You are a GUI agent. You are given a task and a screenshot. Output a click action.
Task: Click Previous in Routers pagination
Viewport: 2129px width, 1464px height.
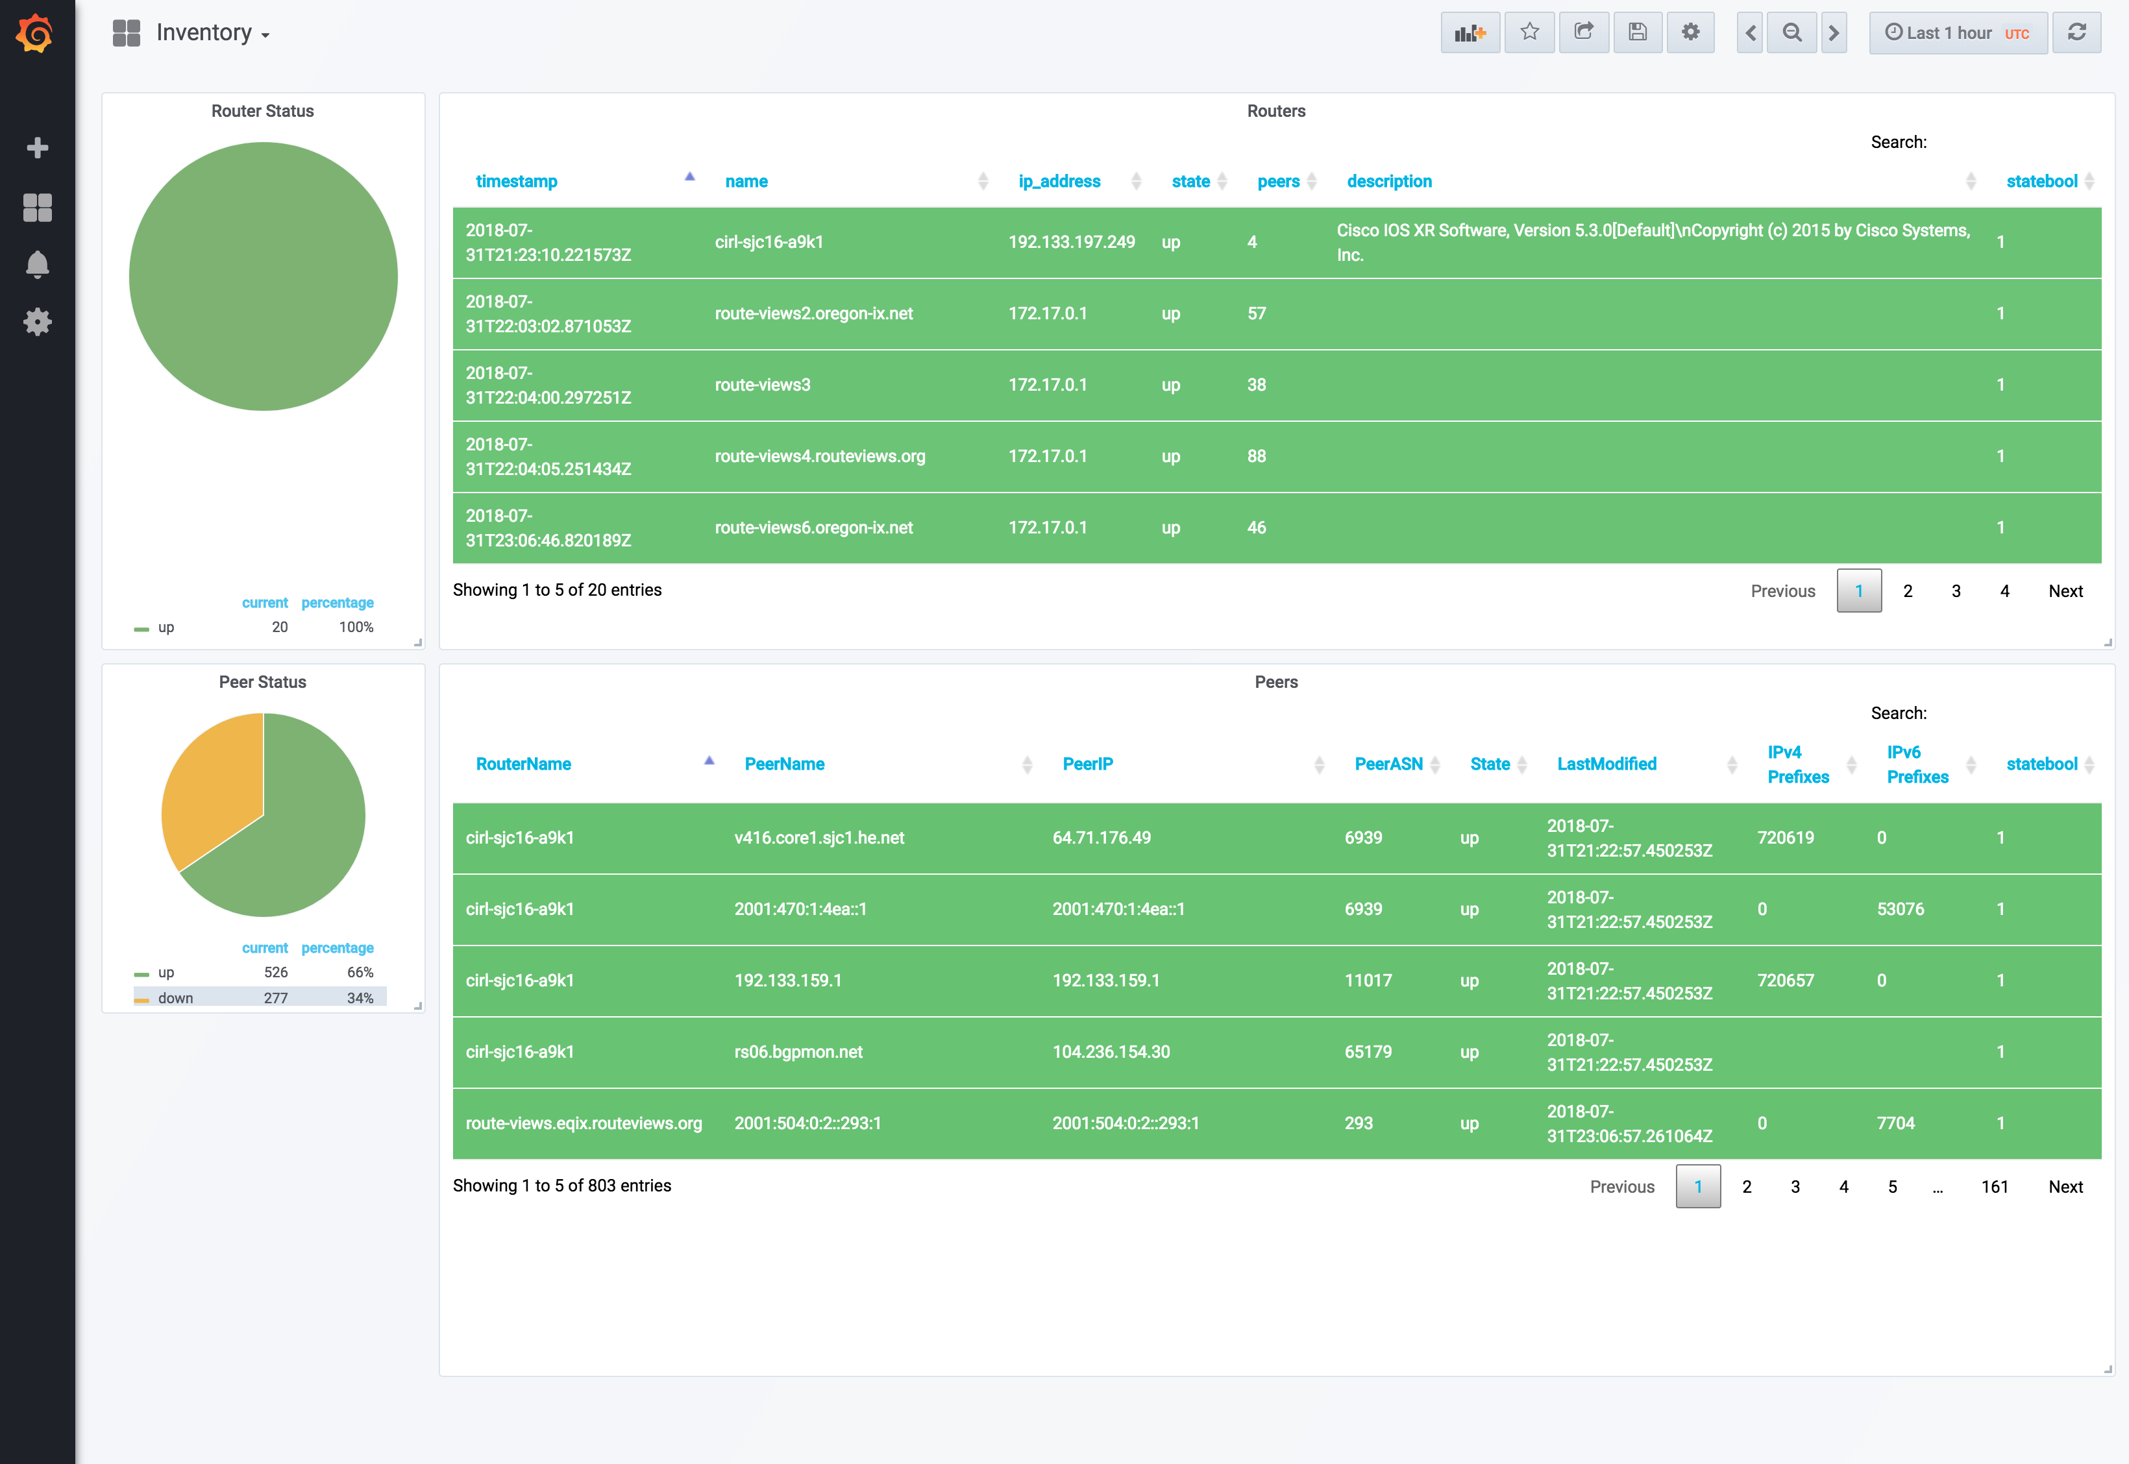(x=1783, y=591)
